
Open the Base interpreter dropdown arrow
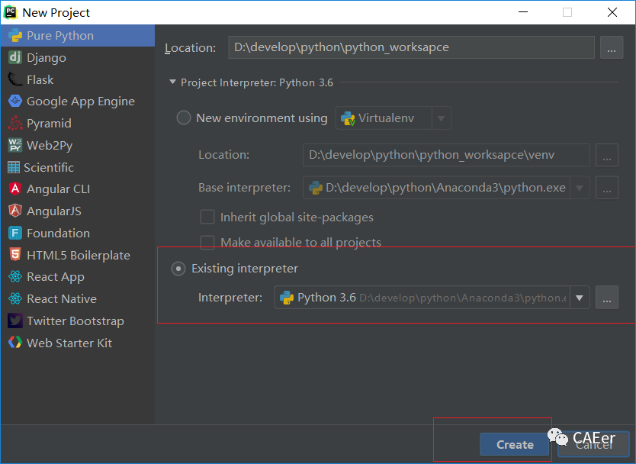tap(580, 188)
